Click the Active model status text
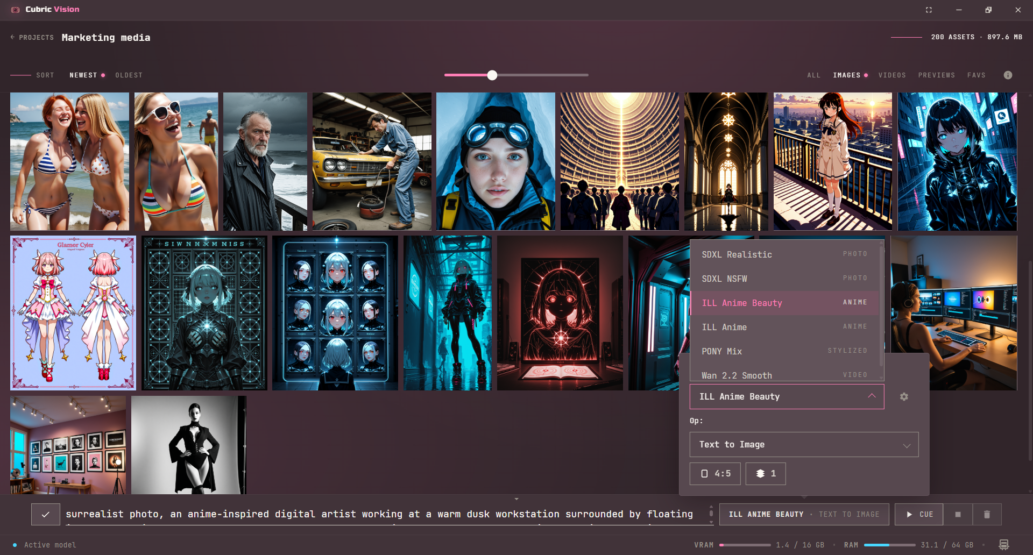Image resolution: width=1033 pixels, height=555 pixels. [50, 545]
